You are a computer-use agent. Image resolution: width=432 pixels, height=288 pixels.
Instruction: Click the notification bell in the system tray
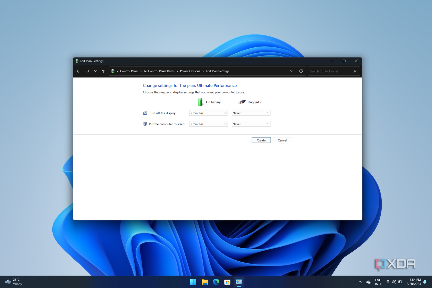pyautogui.click(x=424, y=282)
